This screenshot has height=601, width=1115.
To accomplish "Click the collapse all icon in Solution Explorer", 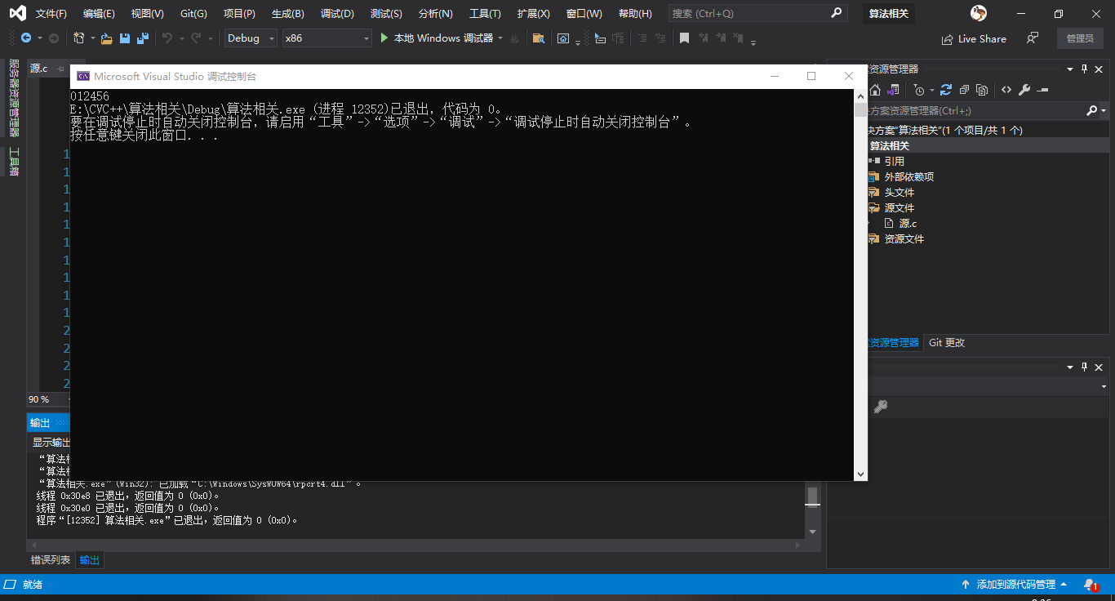I will click(964, 90).
